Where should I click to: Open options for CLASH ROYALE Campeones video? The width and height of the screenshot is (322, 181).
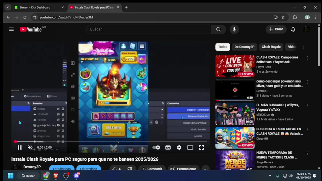pyautogui.click(x=307, y=58)
